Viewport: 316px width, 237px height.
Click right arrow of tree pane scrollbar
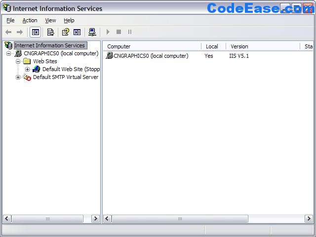(95, 219)
